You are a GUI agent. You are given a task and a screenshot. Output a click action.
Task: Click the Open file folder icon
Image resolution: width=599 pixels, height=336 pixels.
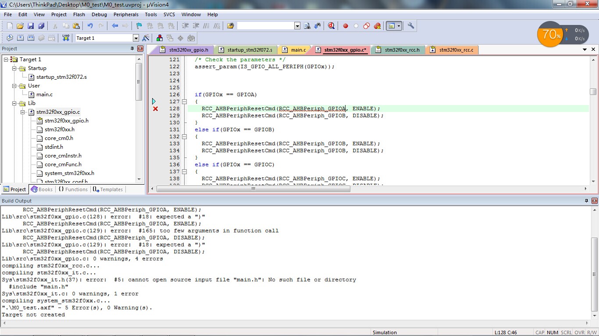point(20,26)
